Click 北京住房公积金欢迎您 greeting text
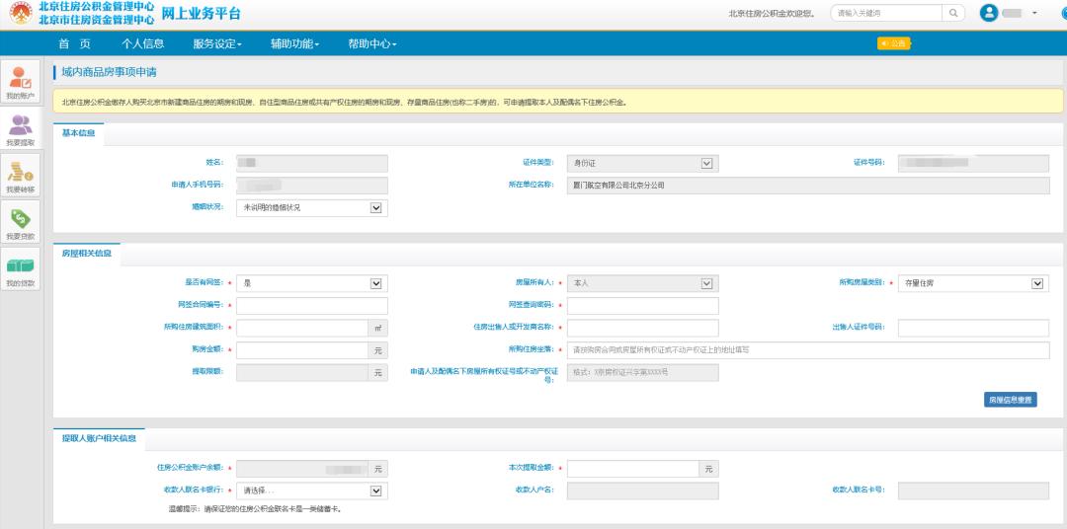This screenshot has width=1067, height=529. (772, 14)
